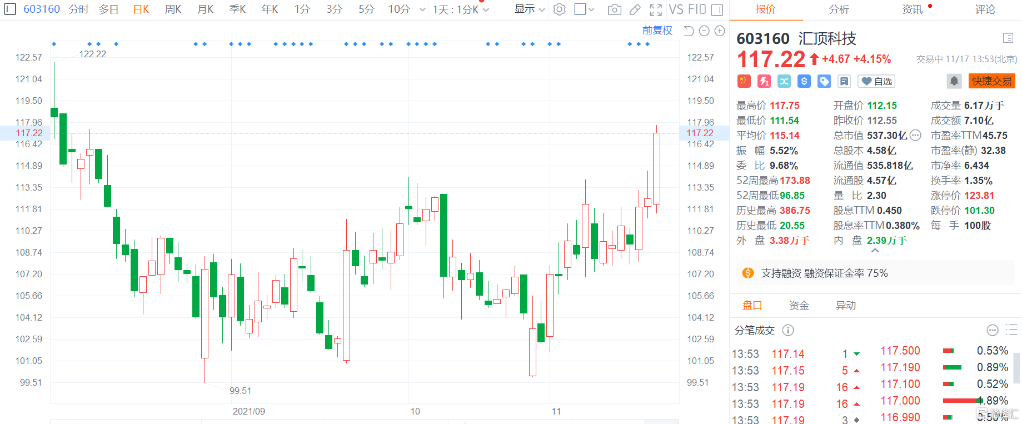
Task: Click info icon next to 分笔成交
Action: (x=788, y=330)
